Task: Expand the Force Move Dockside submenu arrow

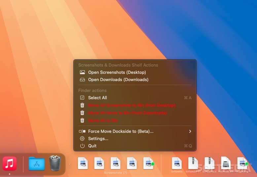Action: pyautogui.click(x=190, y=131)
